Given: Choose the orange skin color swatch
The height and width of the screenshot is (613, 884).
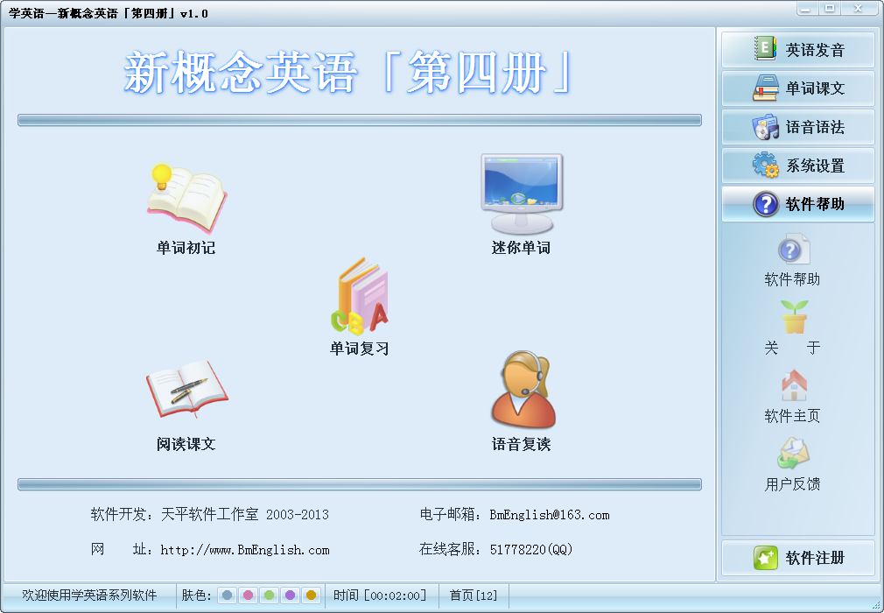Looking at the screenshot, I should pyautogui.click(x=311, y=595).
